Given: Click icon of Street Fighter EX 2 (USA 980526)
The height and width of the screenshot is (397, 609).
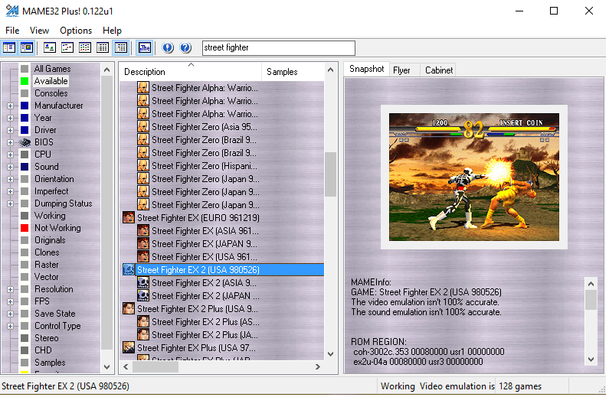Looking at the screenshot, I should pos(129,269).
